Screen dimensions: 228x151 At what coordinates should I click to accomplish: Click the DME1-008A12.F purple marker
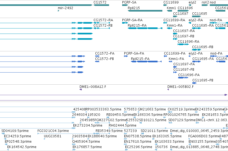coord(81,90)
